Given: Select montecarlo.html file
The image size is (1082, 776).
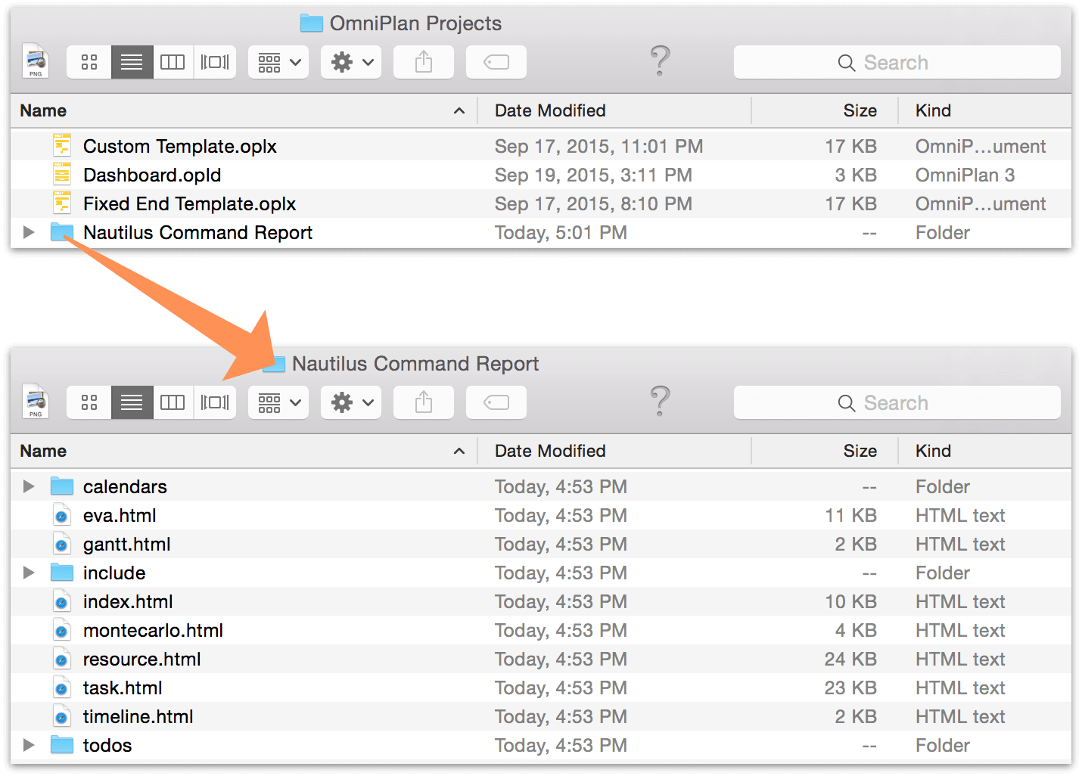Looking at the screenshot, I should click(153, 630).
